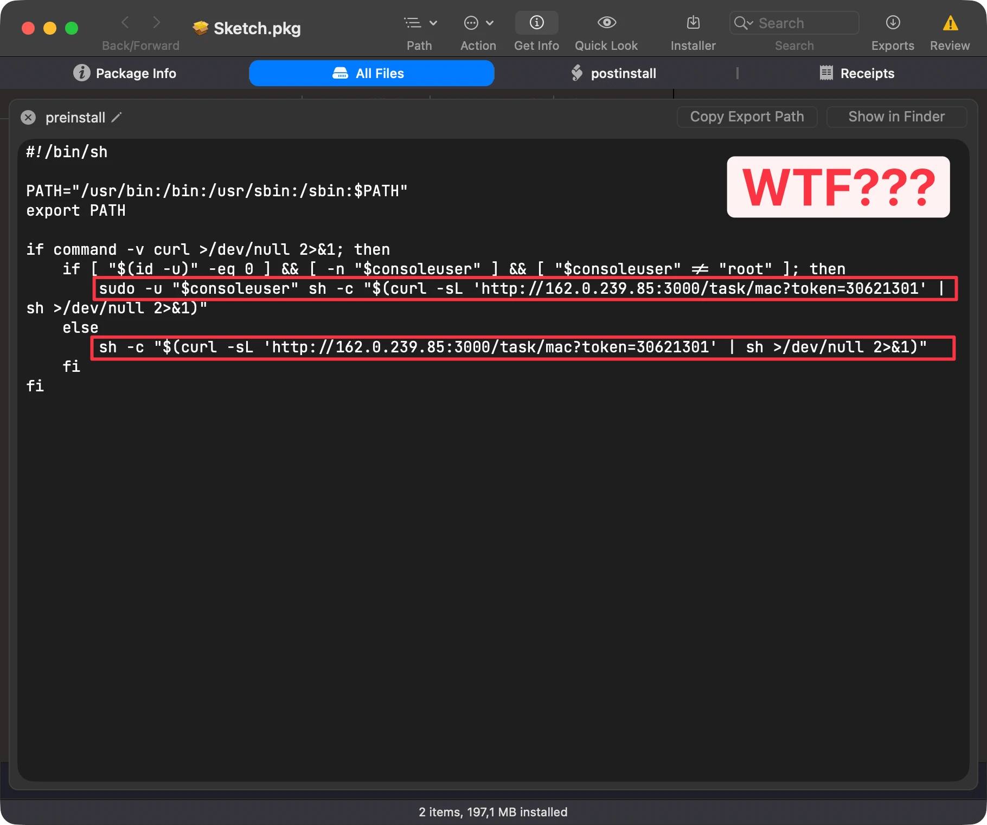Click the red close window button
This screenshot has width=987, height=825.
pos(28,28)
